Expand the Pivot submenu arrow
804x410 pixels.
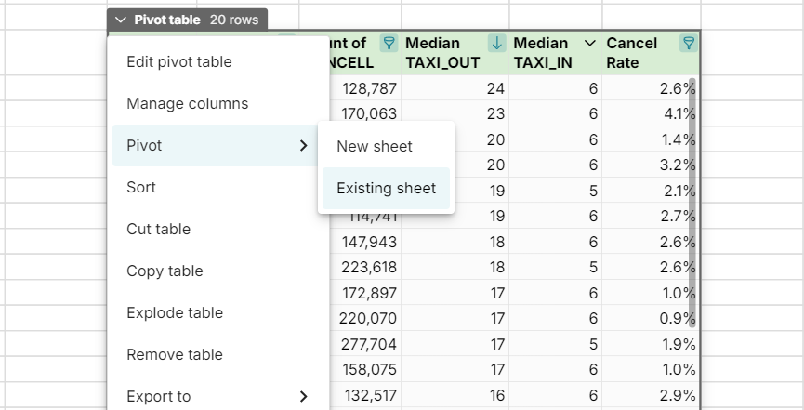point(303,146)
